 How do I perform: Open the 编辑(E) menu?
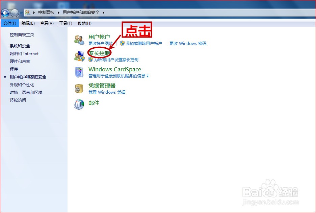[28, 23]
